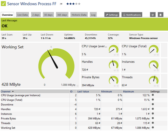Click gear icon in the Instances gauge tile

point(158,70)
